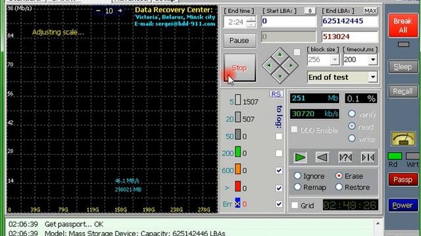Toggle the Grid checkbox
This screenshot has height=236, width=421.
[x=295, y=205]
